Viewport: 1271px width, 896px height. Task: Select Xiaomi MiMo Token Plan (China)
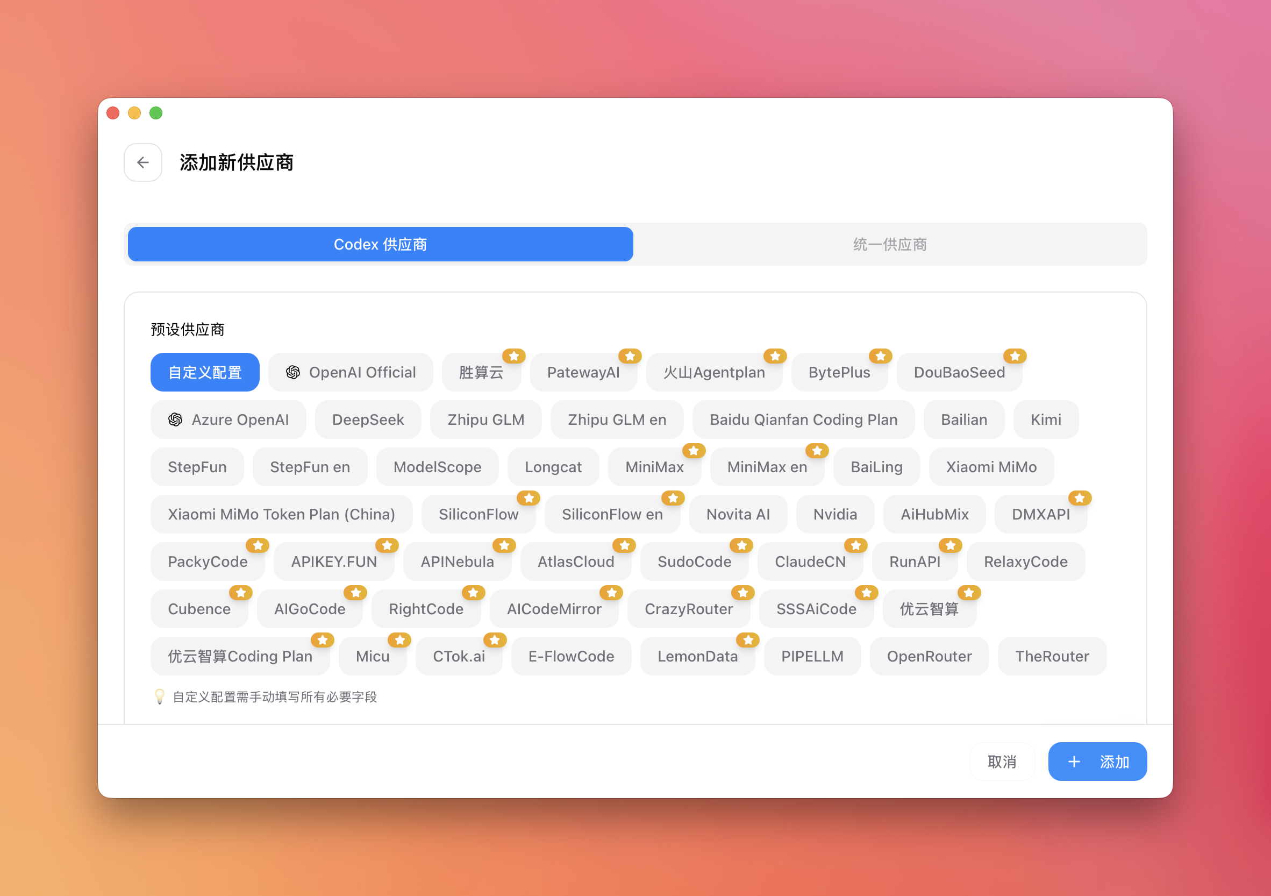(x=281, y=515)
